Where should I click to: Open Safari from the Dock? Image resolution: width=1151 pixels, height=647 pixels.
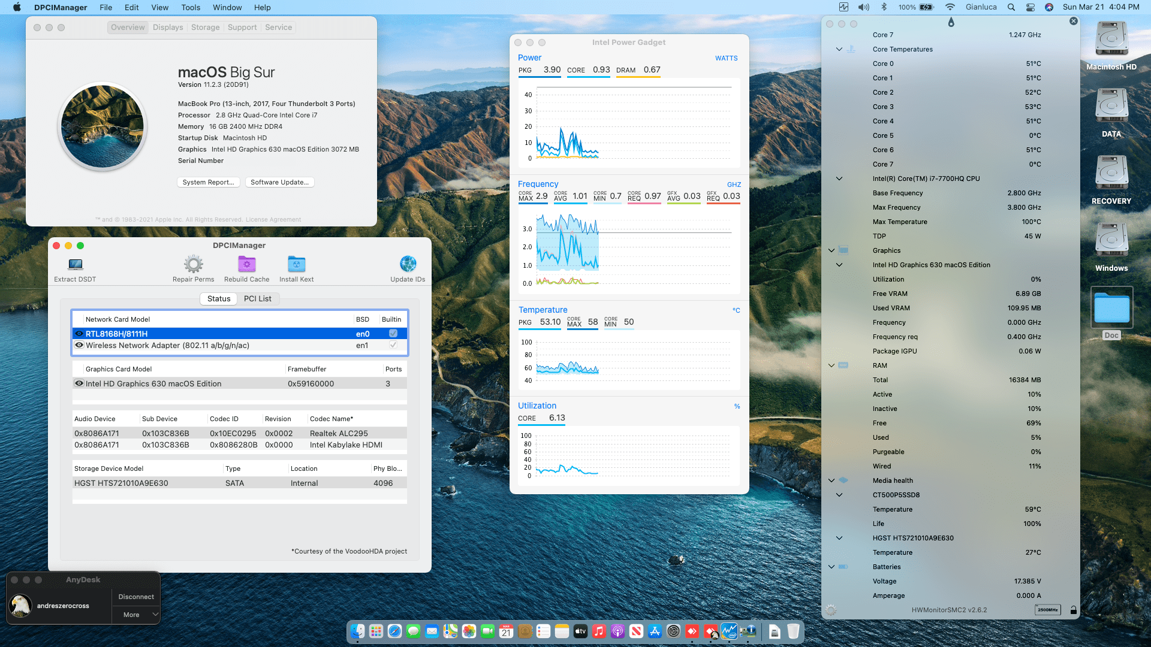394,631
